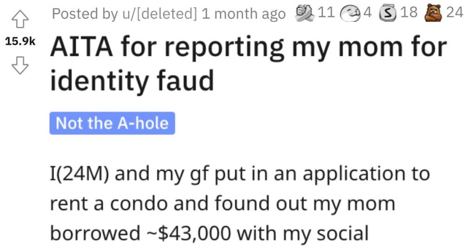
Task: Click the 18 count beside Silver award
Action: pyautogui.click(x=409, y=13)
